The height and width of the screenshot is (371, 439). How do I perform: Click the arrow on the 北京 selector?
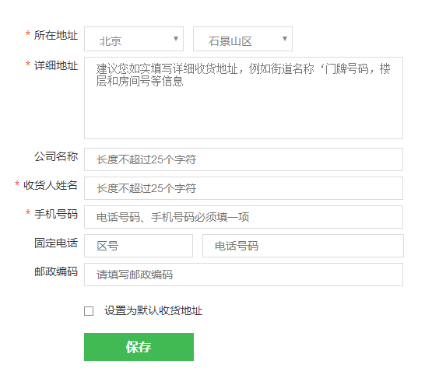(176, 39)
